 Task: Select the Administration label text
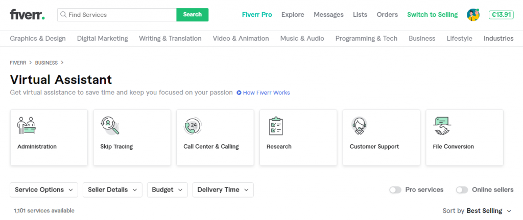click(x=37, y=147)
